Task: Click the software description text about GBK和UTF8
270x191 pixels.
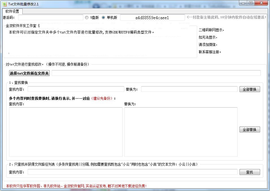Action: [x=81, y=32]
